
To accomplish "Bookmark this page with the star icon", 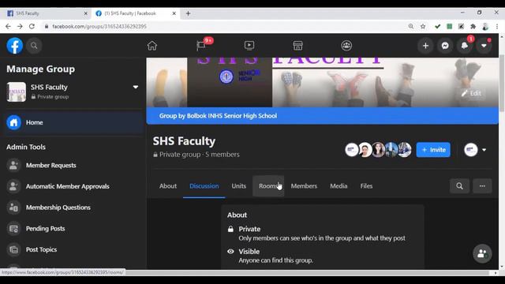I will [x=423, y=26].
